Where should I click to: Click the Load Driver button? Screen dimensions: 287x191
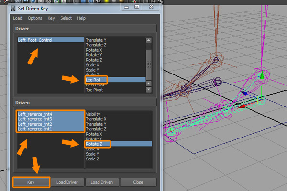68,182
